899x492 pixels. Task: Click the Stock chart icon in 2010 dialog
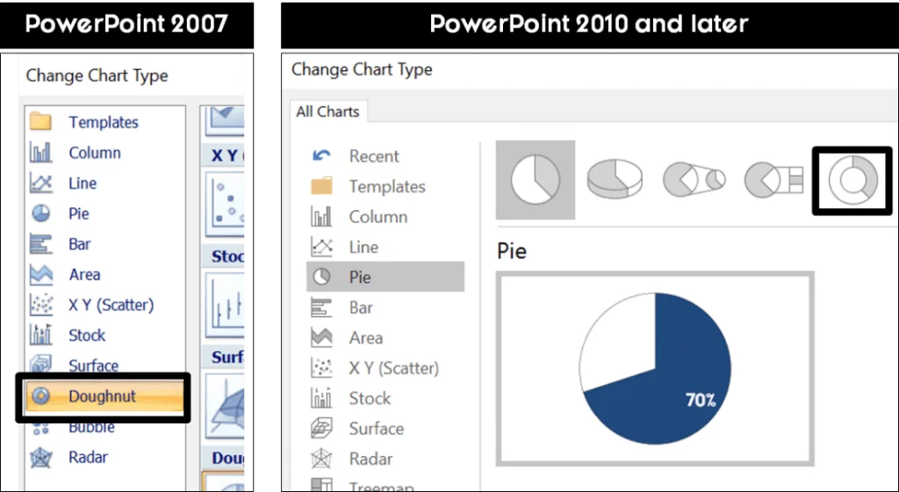click(x=321, y=398)
